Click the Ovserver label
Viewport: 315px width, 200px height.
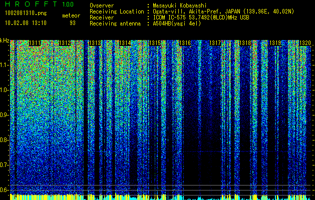pos(102,5)
